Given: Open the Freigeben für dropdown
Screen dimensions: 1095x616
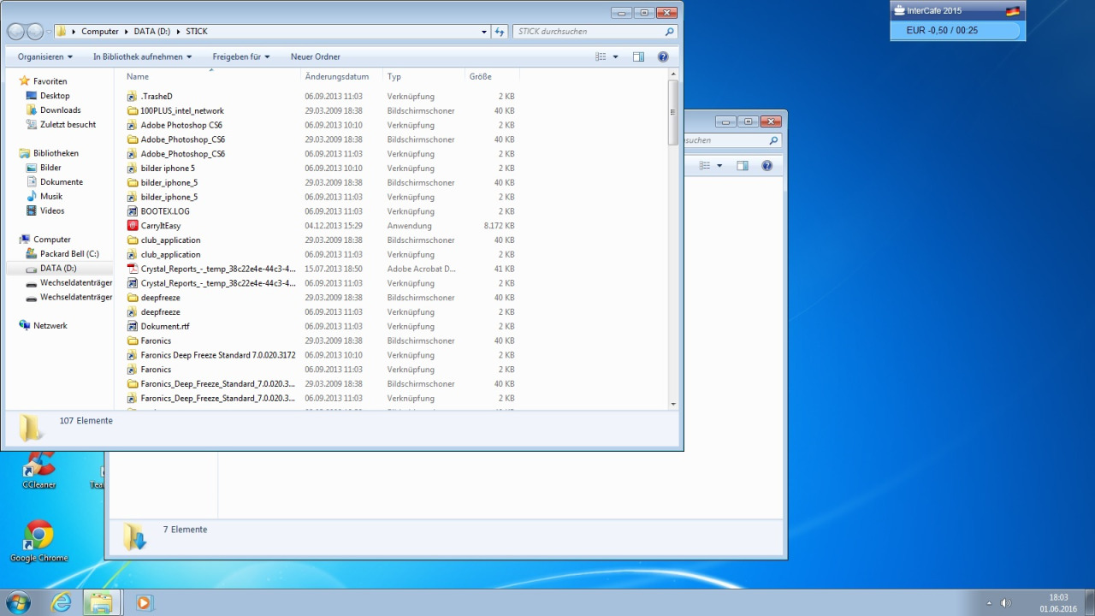Looking at the screenshot, I should click(241, 56).
